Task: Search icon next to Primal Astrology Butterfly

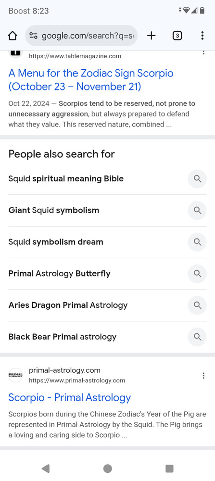Action: coord(197,274)
